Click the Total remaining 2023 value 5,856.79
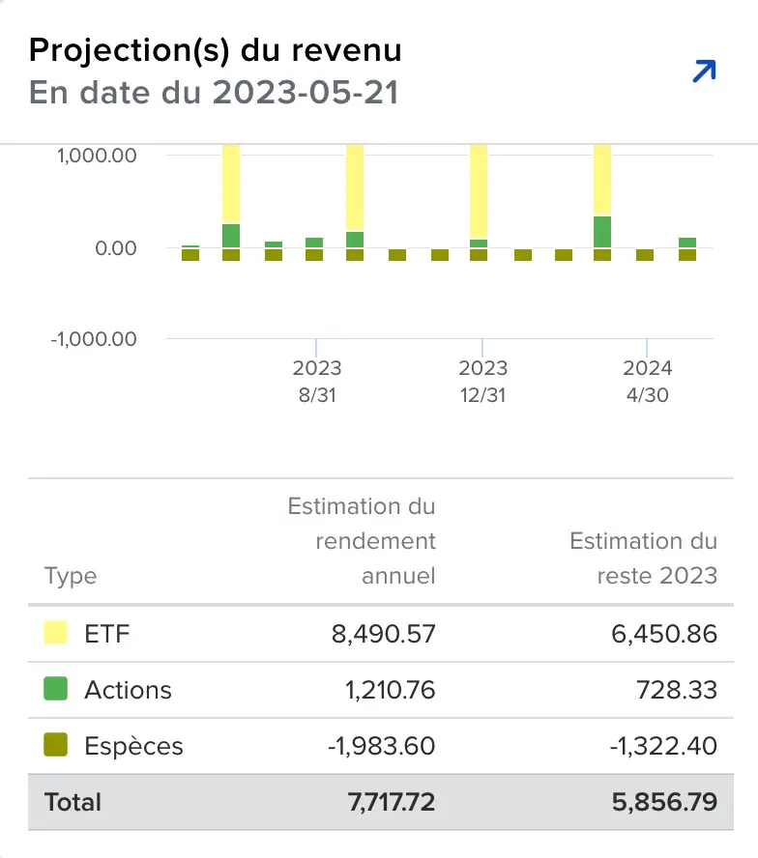 point(664,802)
